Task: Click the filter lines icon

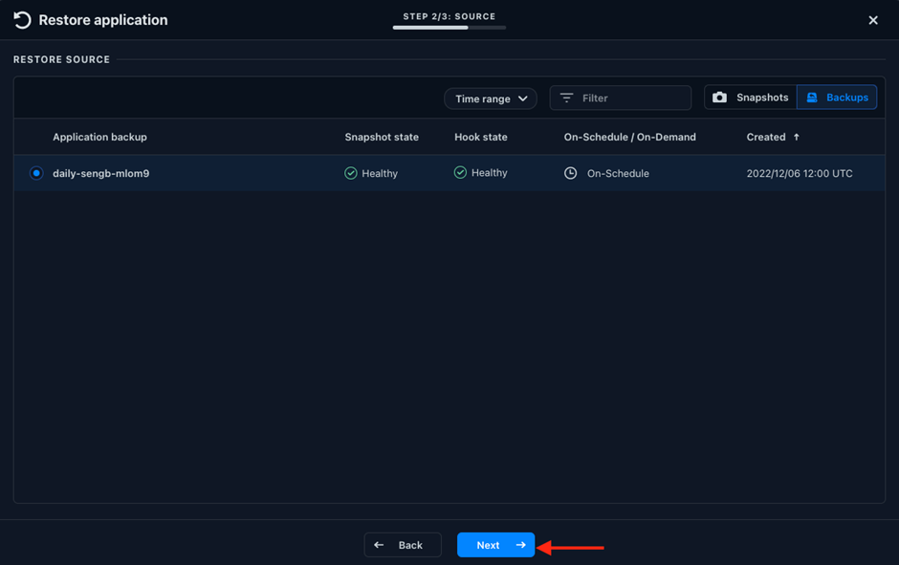Action: [x=566, y=98]
